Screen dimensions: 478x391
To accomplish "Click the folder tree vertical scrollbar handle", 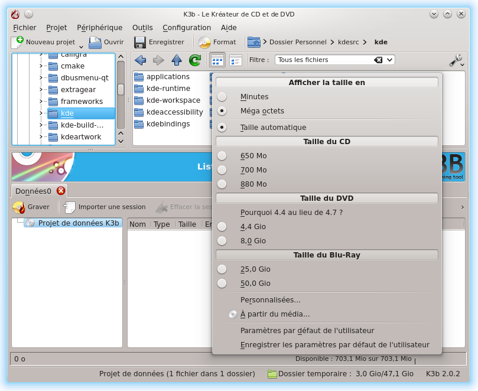I will (x=121, y=89).
